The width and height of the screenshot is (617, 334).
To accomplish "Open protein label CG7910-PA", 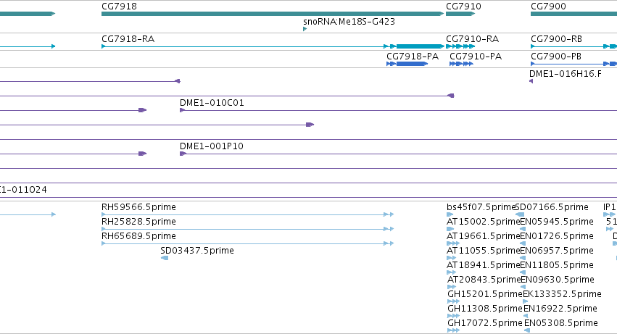I will [476, 57].
